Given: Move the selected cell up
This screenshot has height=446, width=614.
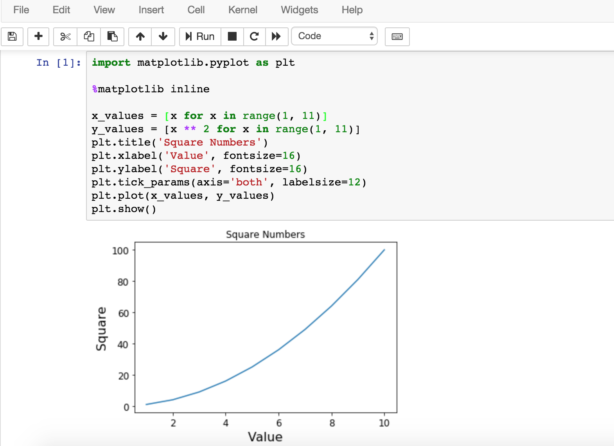Looking at the screenshot, I should tap(140, 36).
